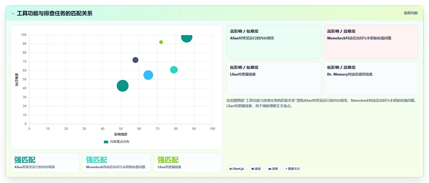
Task: Click the summary paragraph below the quadrant cards
Action: pos(322,103)
